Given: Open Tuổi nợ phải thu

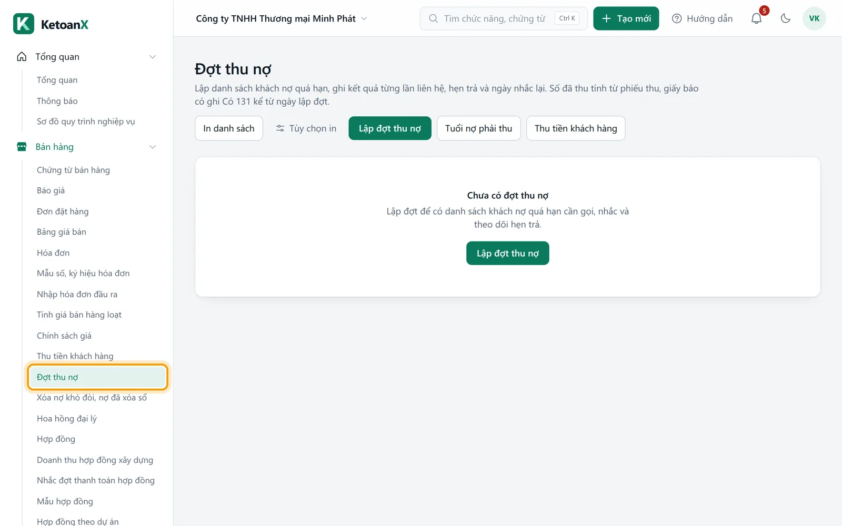Looking at the screenshot, I should 478,128.
